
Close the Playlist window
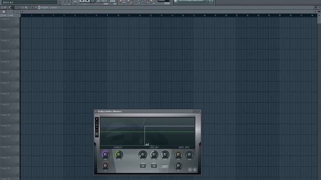[319, 7]
